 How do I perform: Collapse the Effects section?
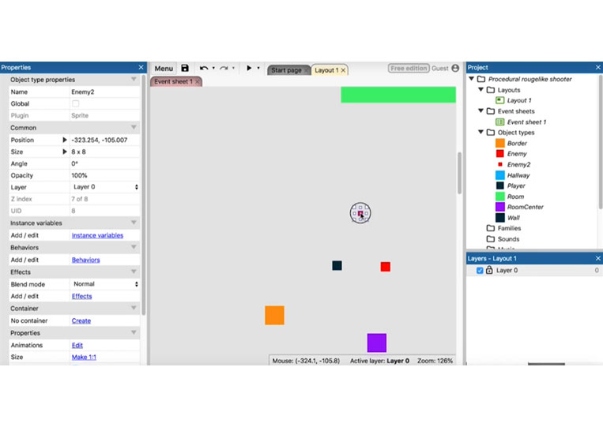pyautogui.click(x=134, y=272)
